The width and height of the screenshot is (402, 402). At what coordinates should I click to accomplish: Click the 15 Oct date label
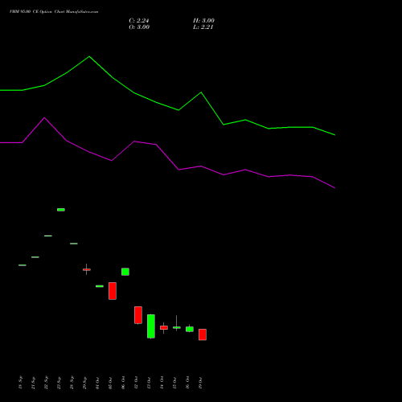[x=174, y=383]
